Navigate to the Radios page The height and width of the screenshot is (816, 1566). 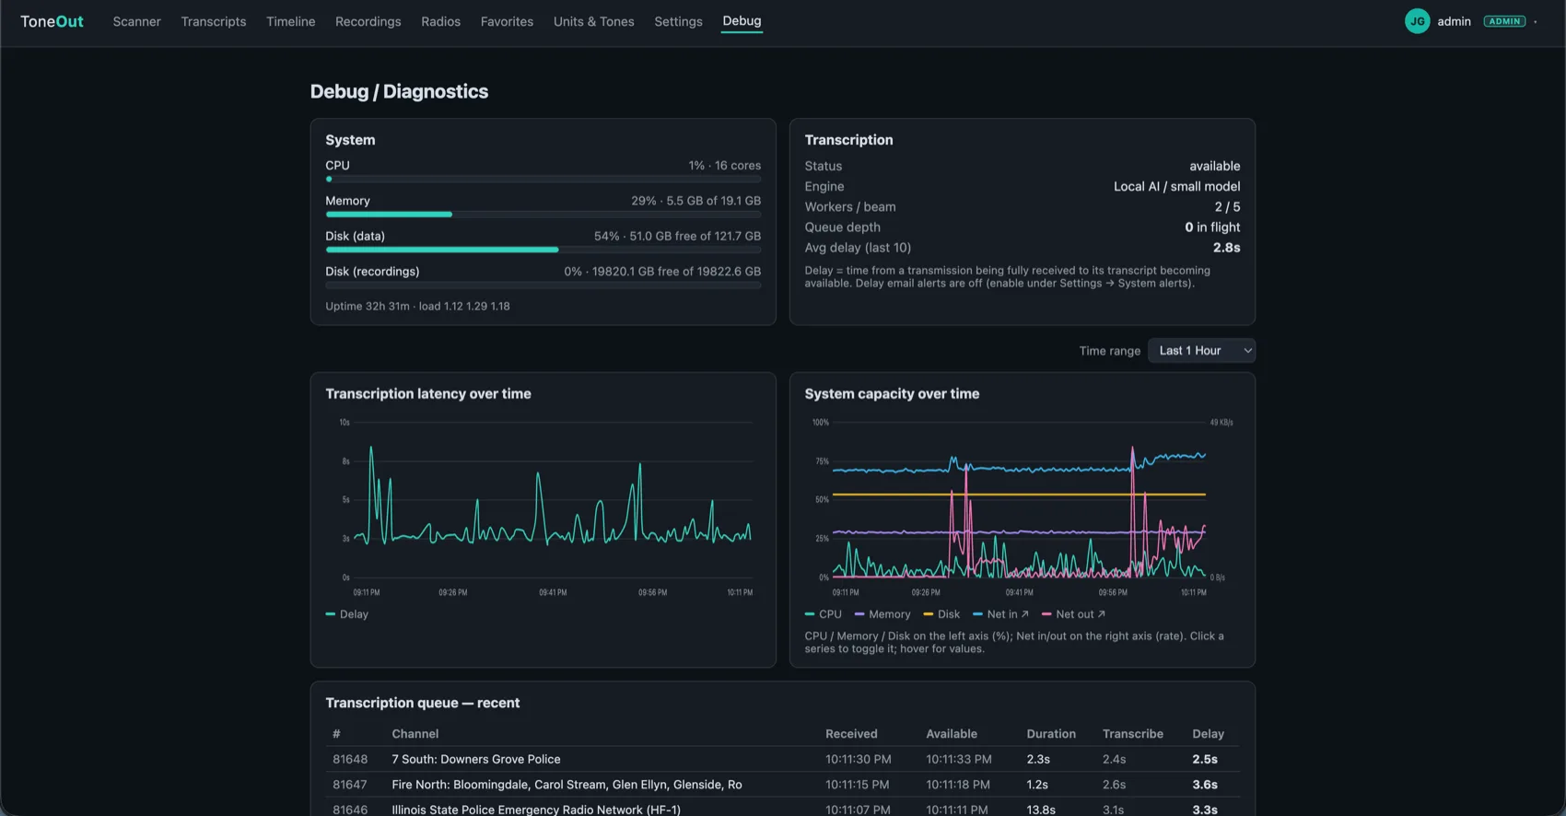[440, 21]
